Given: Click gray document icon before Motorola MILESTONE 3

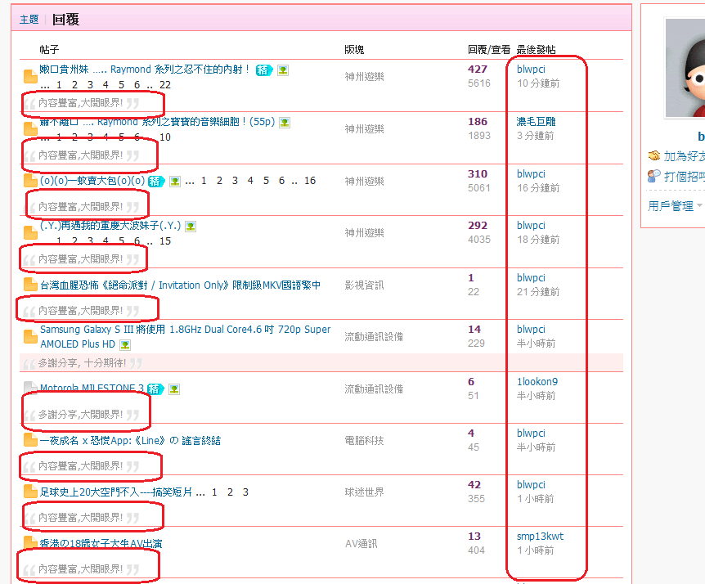Looking at the screenshot, I should click(x=30, y=389).
